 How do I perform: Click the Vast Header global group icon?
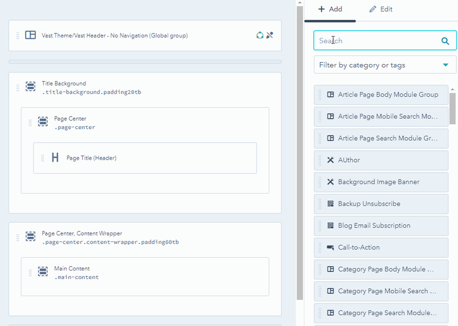coord(31,35)
